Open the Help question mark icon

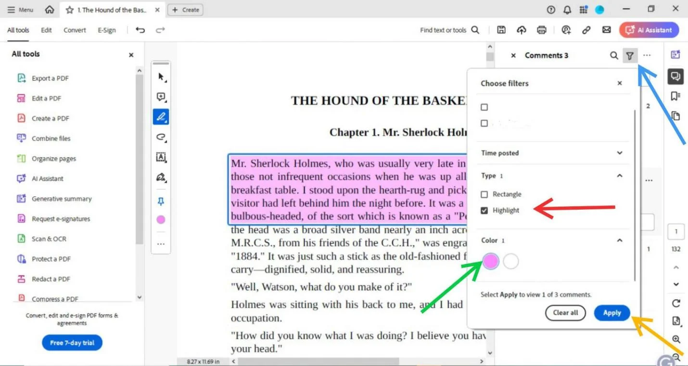click(x=551, y=10)
